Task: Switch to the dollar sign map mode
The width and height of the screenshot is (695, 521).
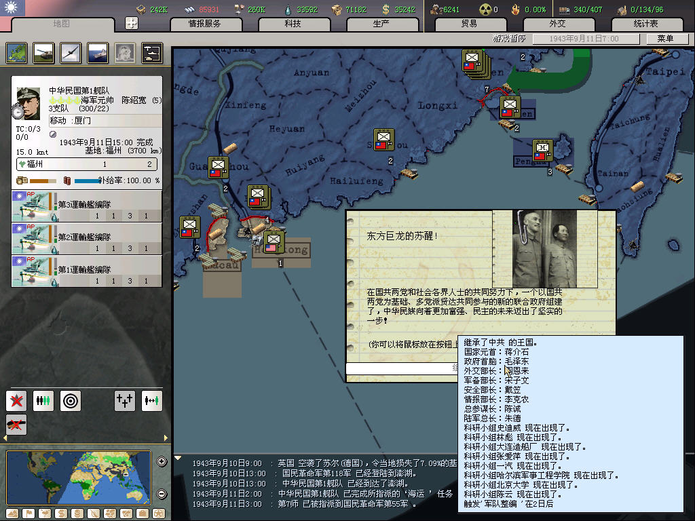Action: 61,514
